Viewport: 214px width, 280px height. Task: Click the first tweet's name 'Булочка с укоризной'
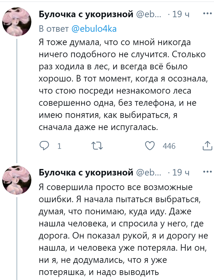click(86, 14)
